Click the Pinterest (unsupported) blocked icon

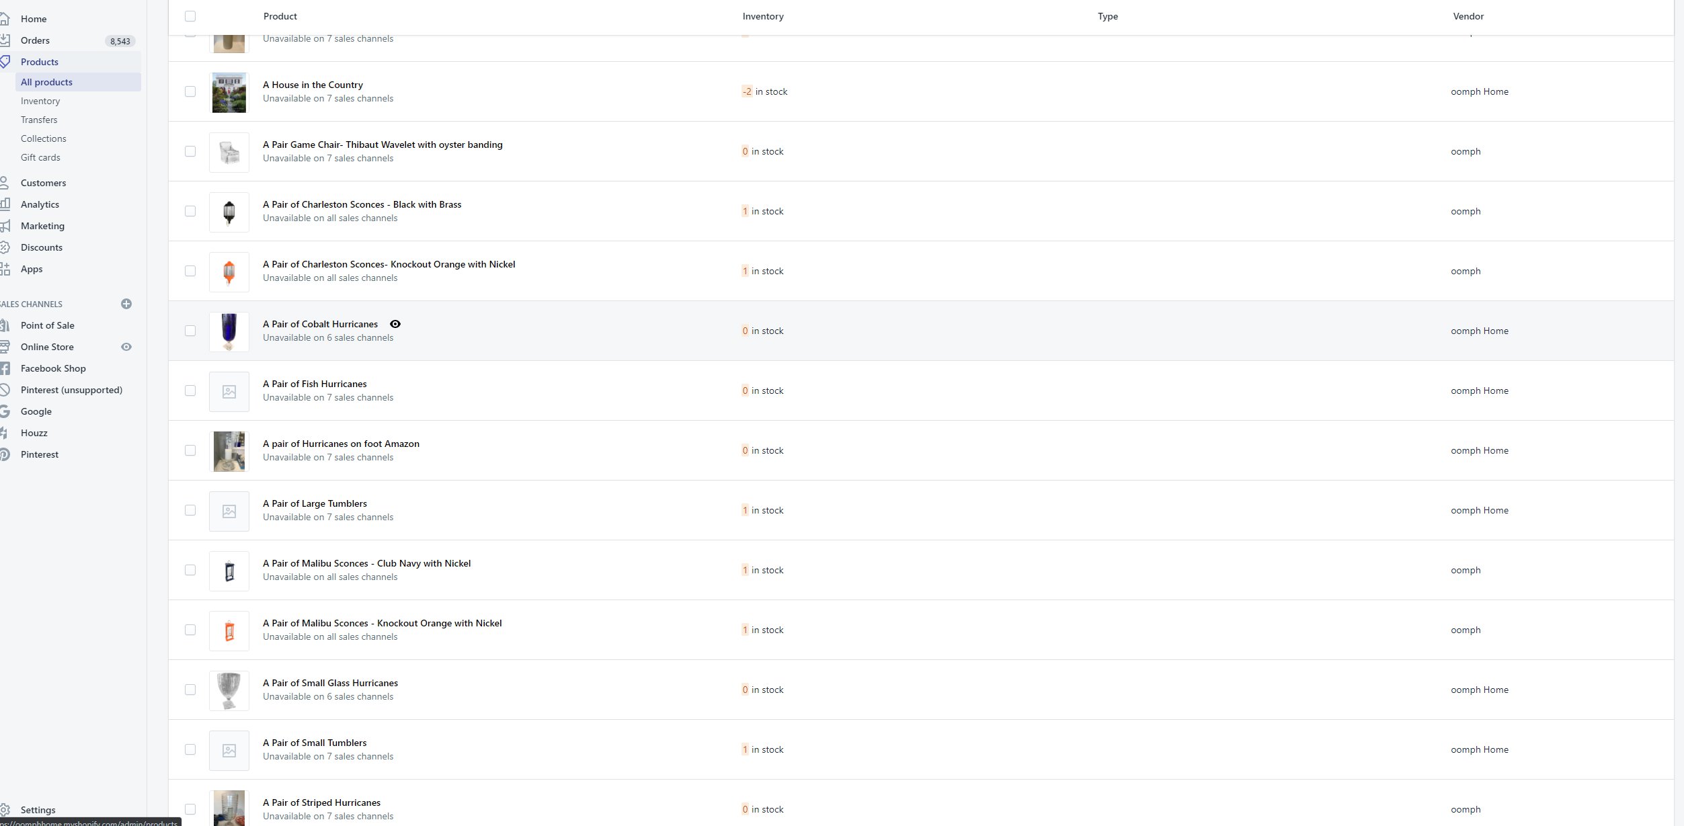click(x=4, y=390)
